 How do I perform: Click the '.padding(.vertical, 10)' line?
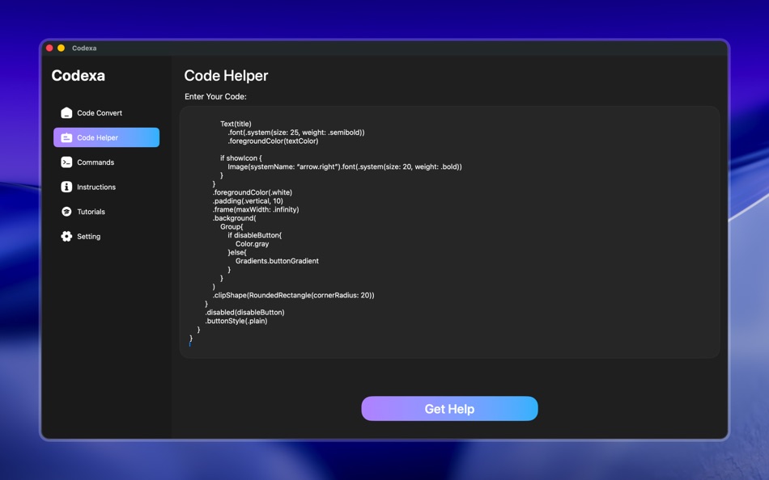[x=248, y=201]
